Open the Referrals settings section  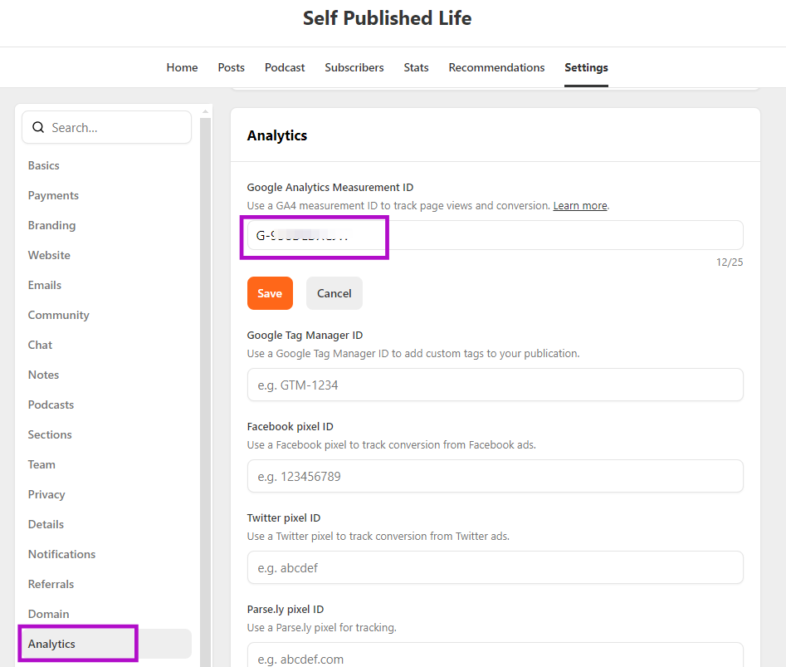(51, 584)
